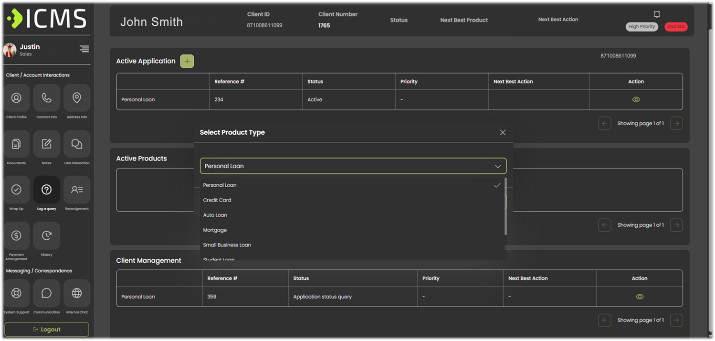Select Auto Loan option
Viewport: 715px width, 341px height.
pyautogui.click(x=215, y=215)
